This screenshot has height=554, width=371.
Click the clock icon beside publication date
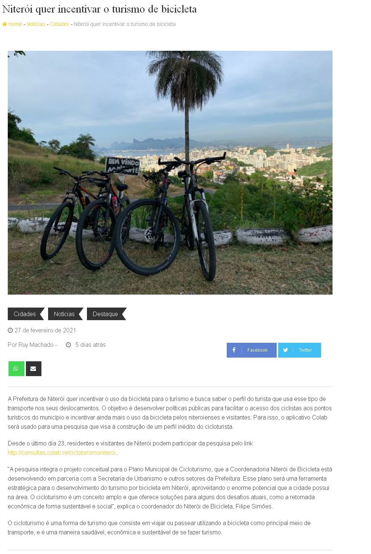click(10, 330)
